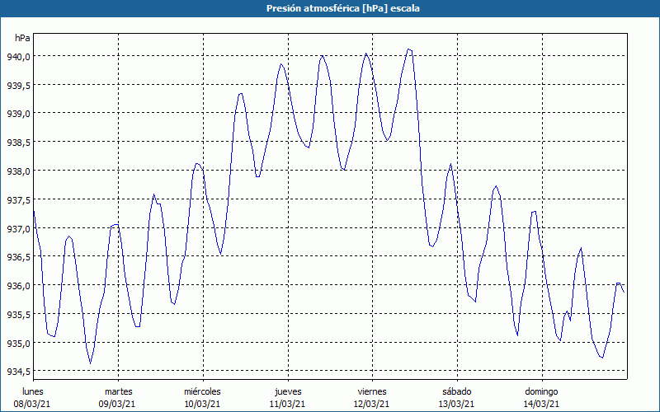Click the 'sábado' day label

[x=457, y=391]
